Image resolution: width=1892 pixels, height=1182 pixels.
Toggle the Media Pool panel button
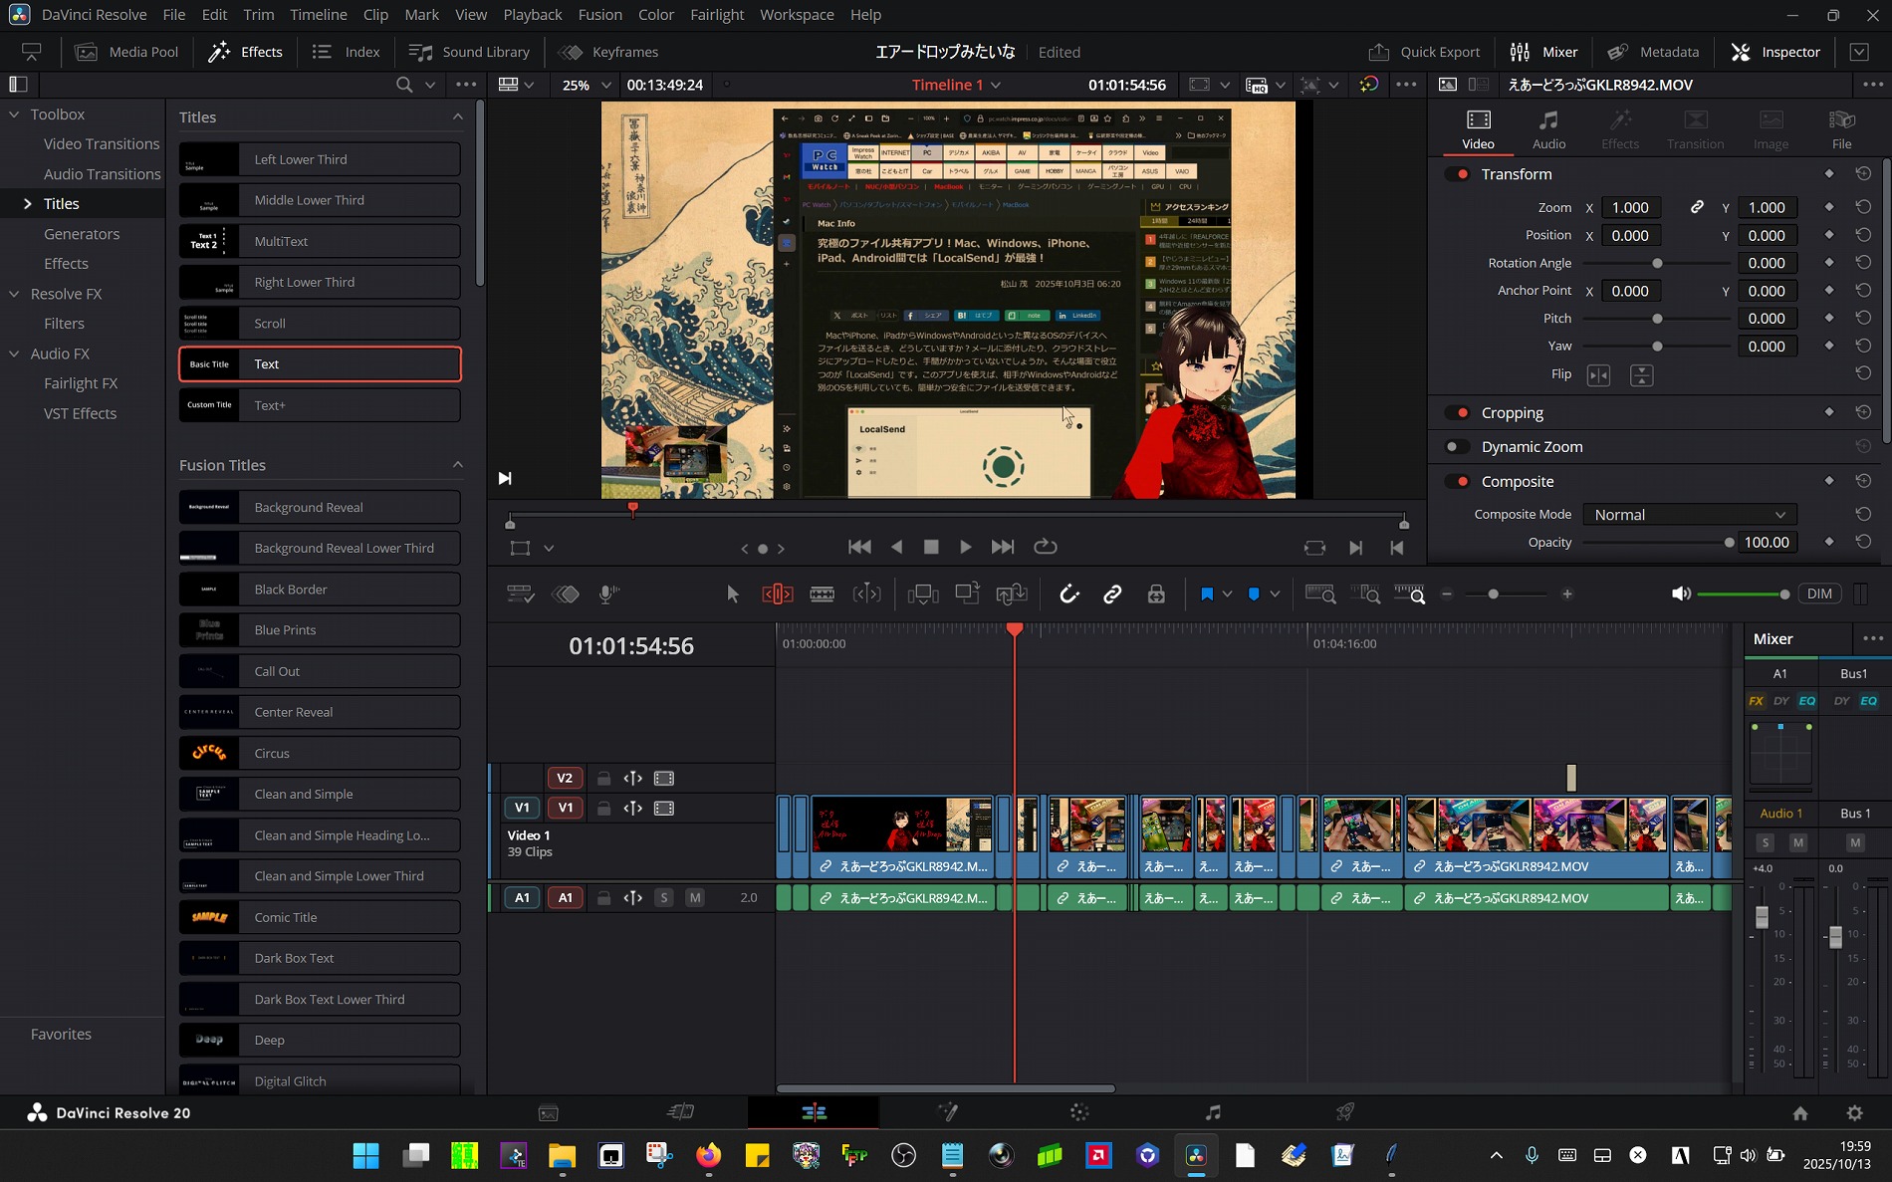(x=127, y=52)
